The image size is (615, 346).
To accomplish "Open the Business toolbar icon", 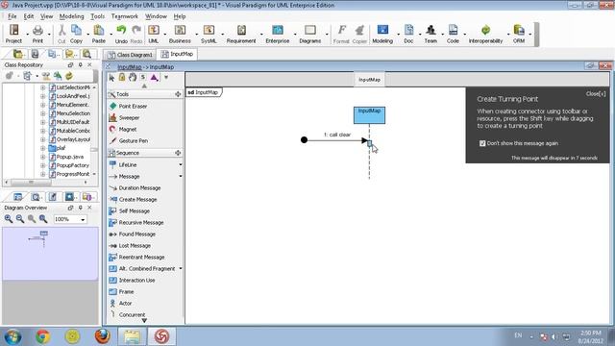I will point(180,34).
